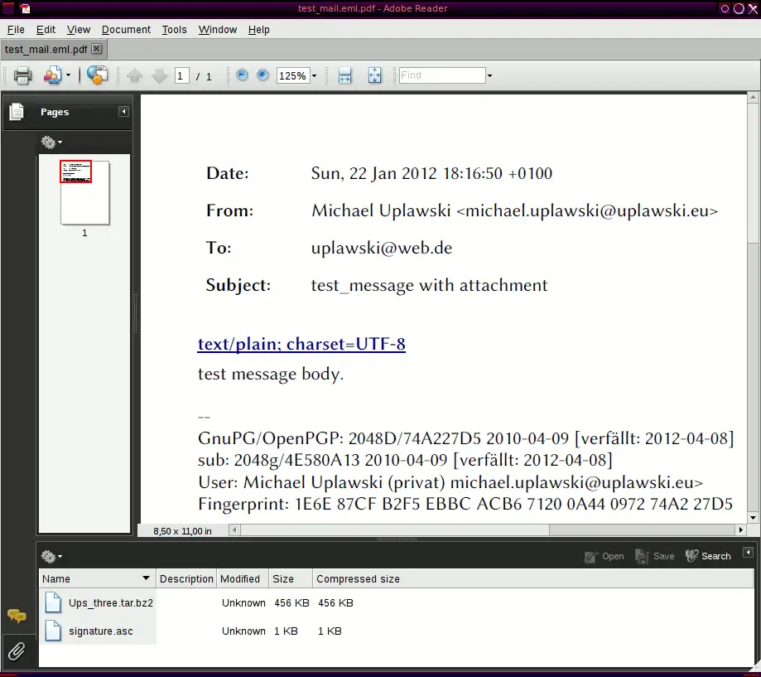
Task: Click the fit width scrolling icon
Action: 344,75
